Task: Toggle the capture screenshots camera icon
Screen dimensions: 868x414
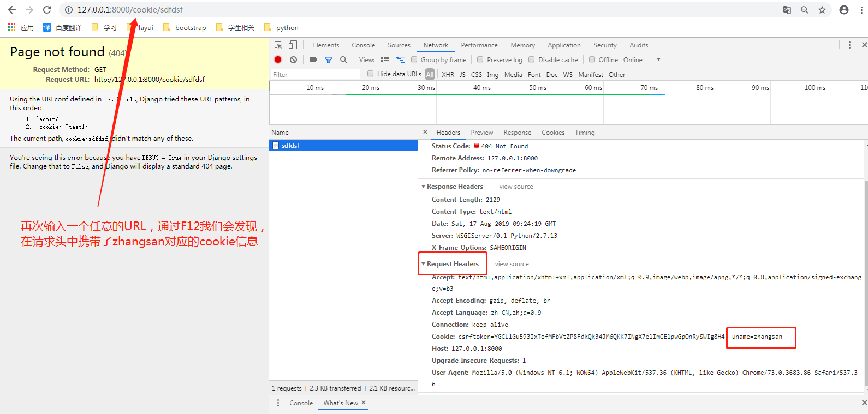Action: [x=313, y=59]
